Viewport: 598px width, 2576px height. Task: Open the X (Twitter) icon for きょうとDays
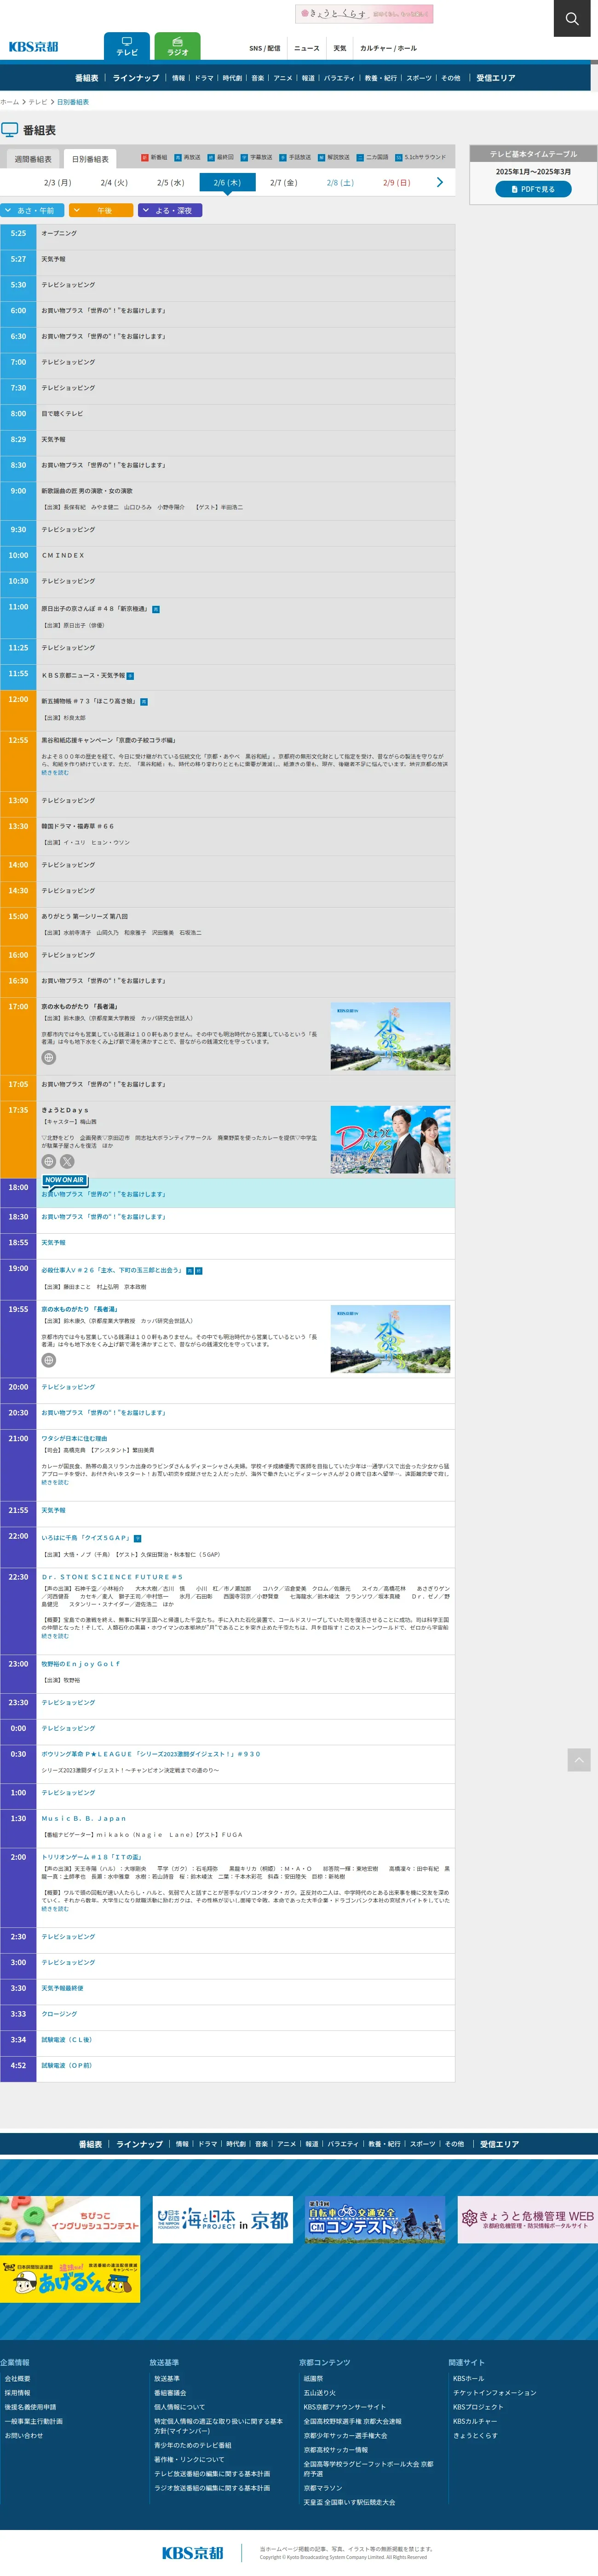click(67, 1161)
